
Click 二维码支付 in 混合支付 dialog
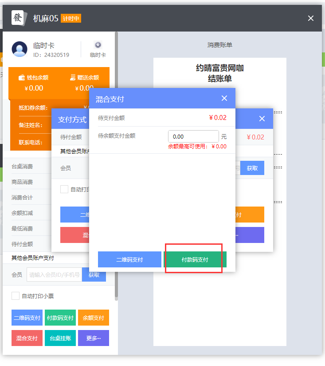(x=129, y=259)
